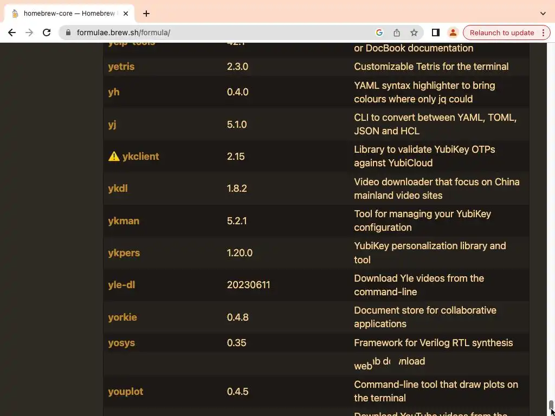
Task: Open the yorkie formula link
Action: (x=122, y=317)
